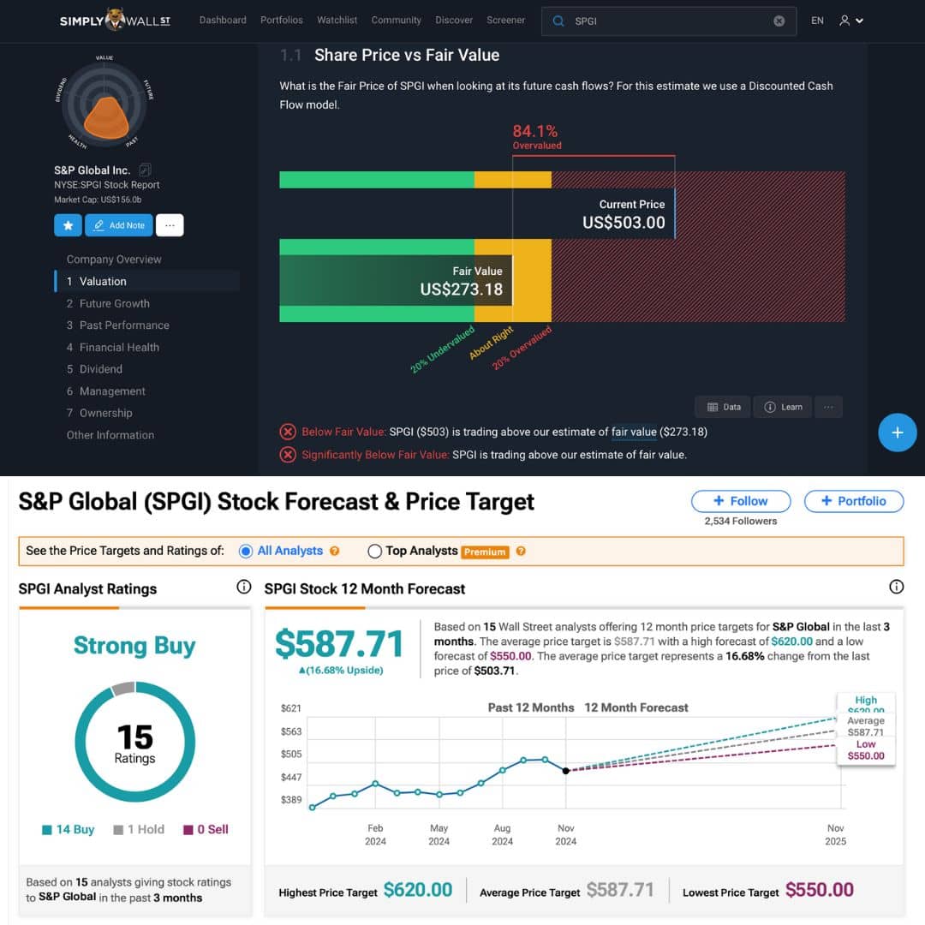Jump to the Financial Health section
The image size is (925, 925).
click(113, 348)
